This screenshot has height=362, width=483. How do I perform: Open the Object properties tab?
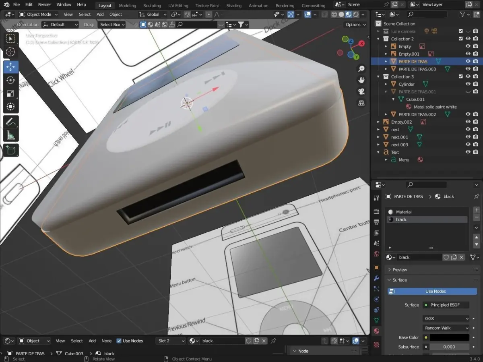coord(376,267)
